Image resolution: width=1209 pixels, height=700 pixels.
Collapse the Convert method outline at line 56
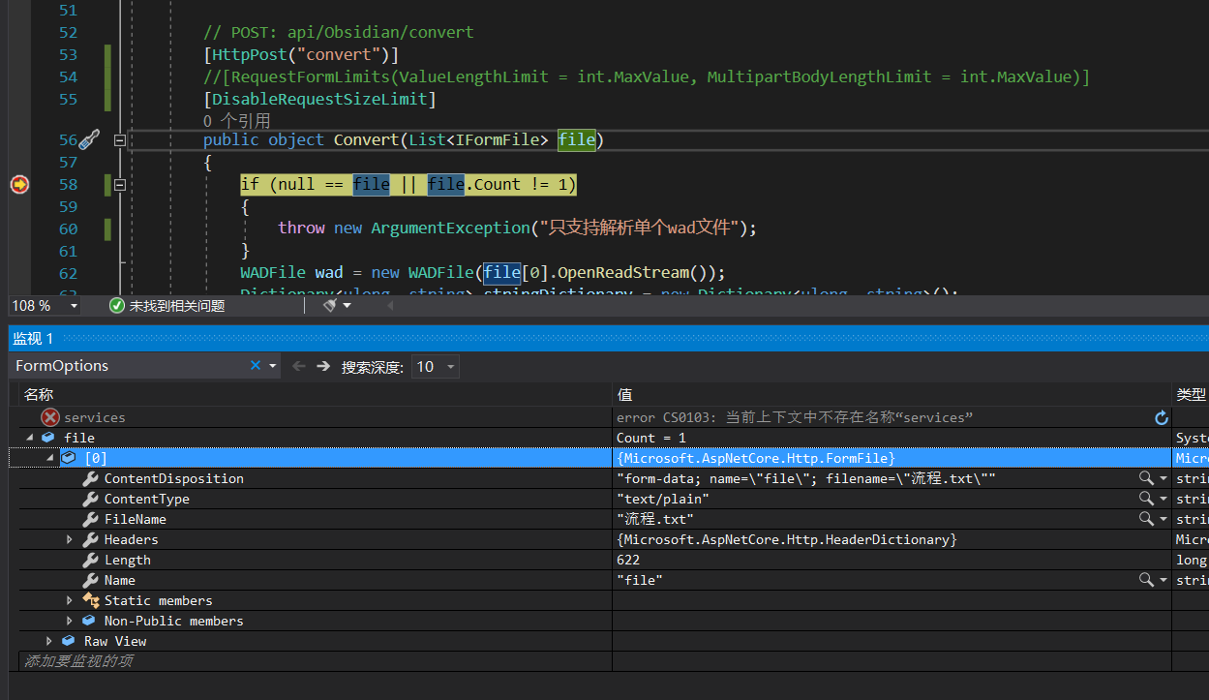click(120, 140)
